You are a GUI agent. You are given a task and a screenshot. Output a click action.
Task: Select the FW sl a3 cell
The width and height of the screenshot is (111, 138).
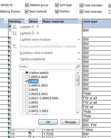point(97,98)
